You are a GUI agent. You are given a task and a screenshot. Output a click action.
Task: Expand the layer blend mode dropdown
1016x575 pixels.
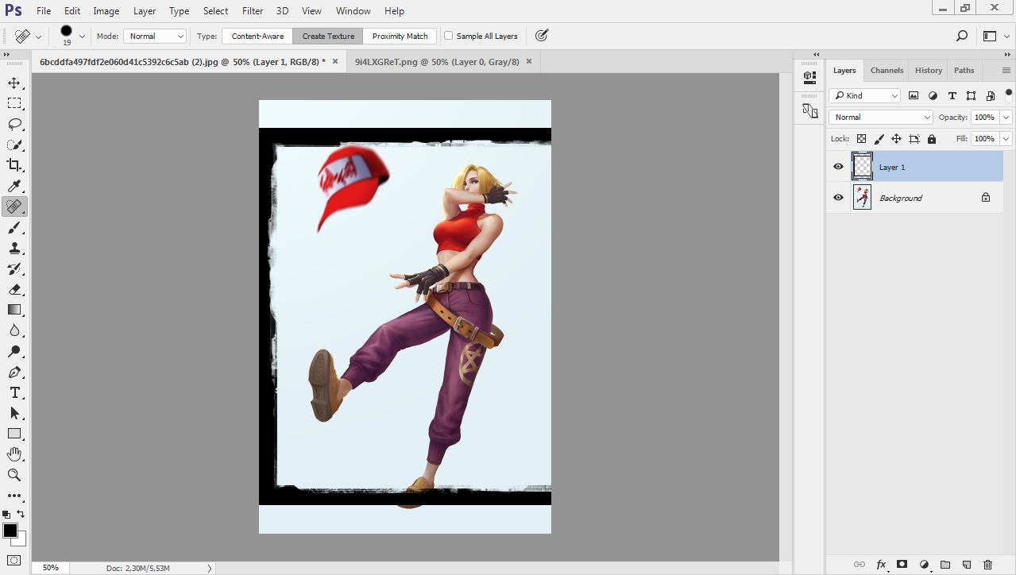click(880, 117)
